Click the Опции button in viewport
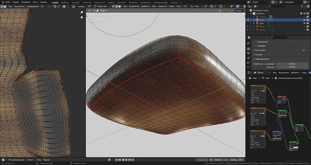 pos(239,11)
